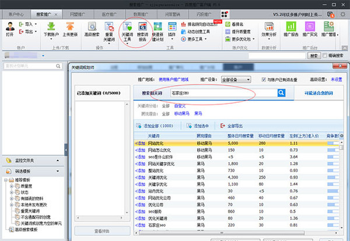Click the column settings gear in table header

[x=341, y=135]
